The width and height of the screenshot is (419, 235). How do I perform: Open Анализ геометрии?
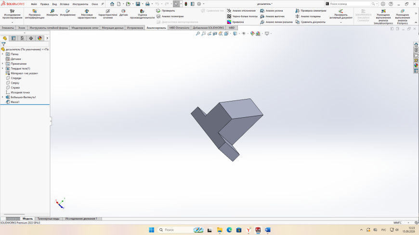[x=170, y=16]
